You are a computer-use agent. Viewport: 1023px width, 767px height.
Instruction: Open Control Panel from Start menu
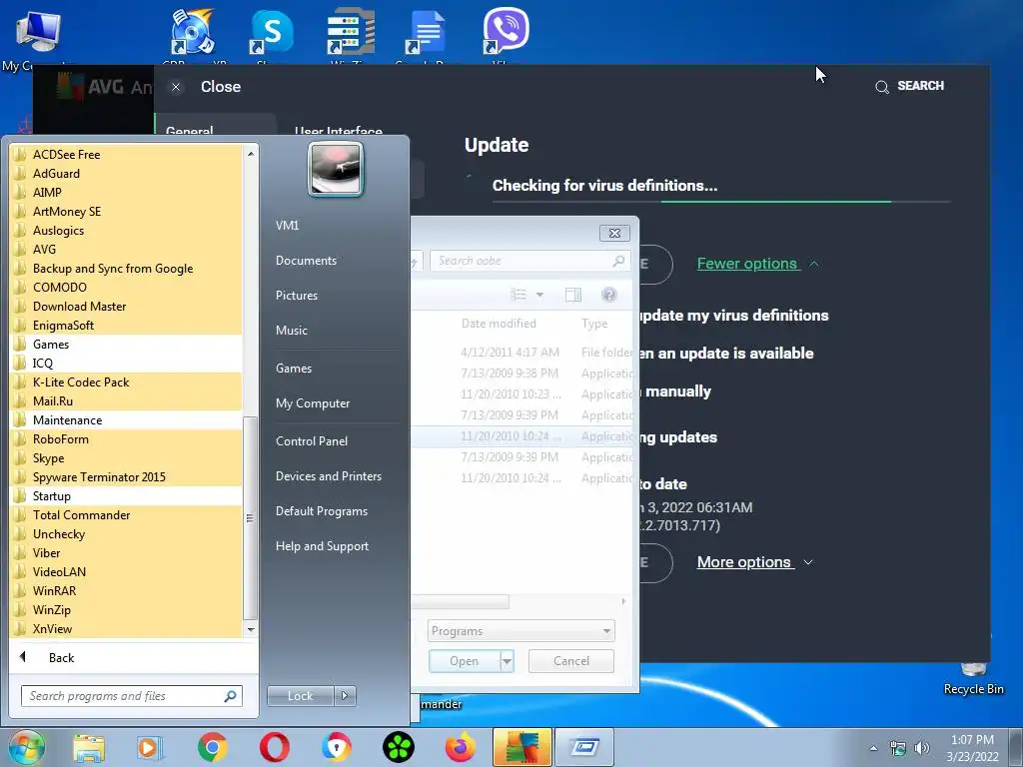[x=312, y=440]
